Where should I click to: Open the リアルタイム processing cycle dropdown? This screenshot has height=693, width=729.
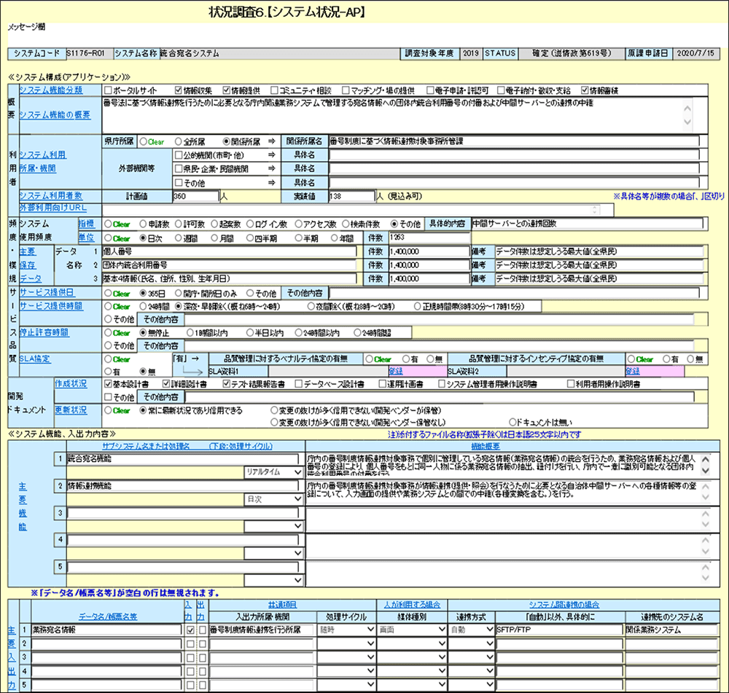click(274, 471)
